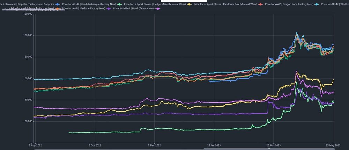Click the yellow marker for Pandora's Box gloves
Image resolution: width=349 pixels, height=150 pixels.
tap(190, 4)
